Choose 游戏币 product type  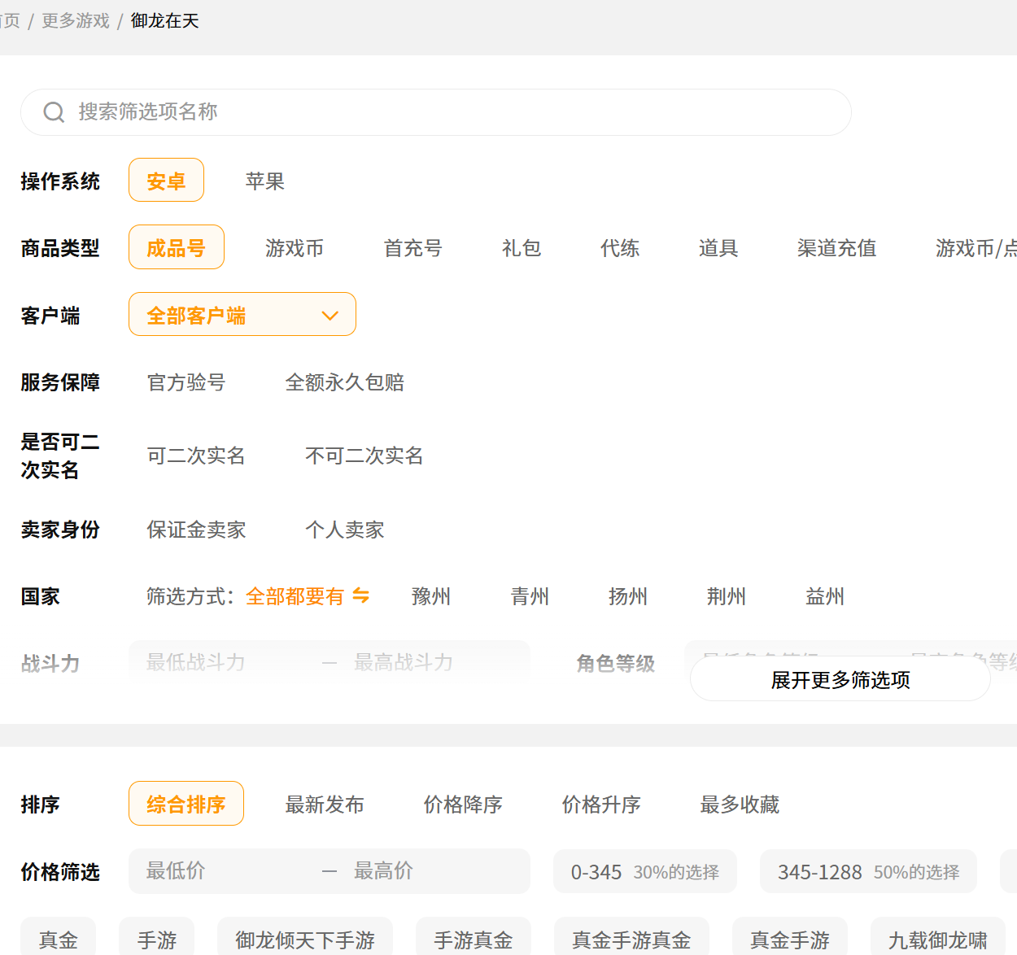(x=294, y=248)
